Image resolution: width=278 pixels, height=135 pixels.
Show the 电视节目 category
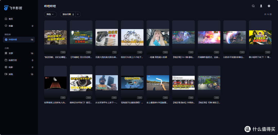click(19, 60)
